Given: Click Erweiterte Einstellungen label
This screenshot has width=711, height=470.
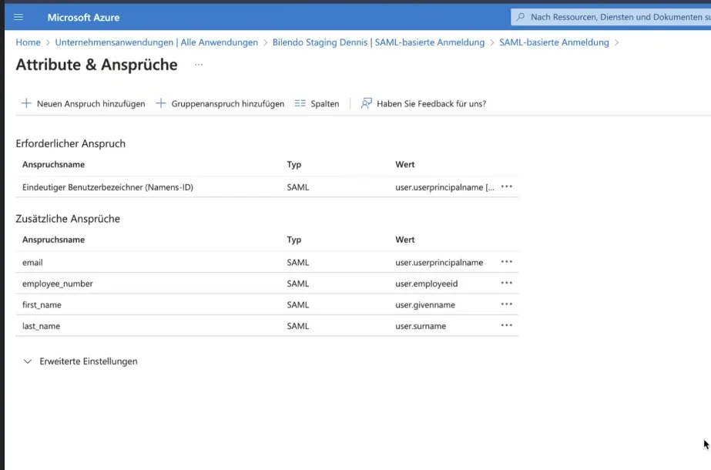Looking at the screenshot, I should tap(89, 361).
